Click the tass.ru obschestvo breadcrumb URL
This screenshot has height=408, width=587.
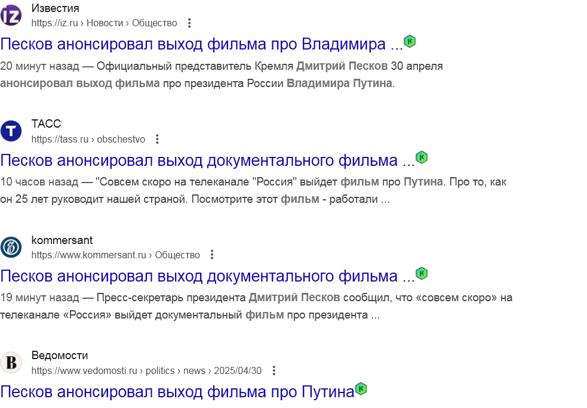click(x=88, y=139)
